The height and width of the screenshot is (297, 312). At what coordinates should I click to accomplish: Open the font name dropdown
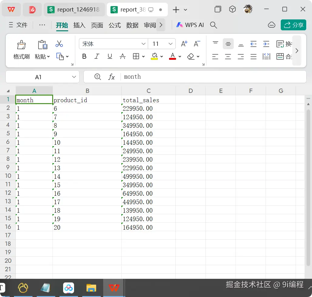coord(143,44)
